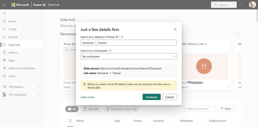This screenshot has height=127, width=258.
Task: Open Deployment pipelines in sidebar
Action: pos(21,68)
